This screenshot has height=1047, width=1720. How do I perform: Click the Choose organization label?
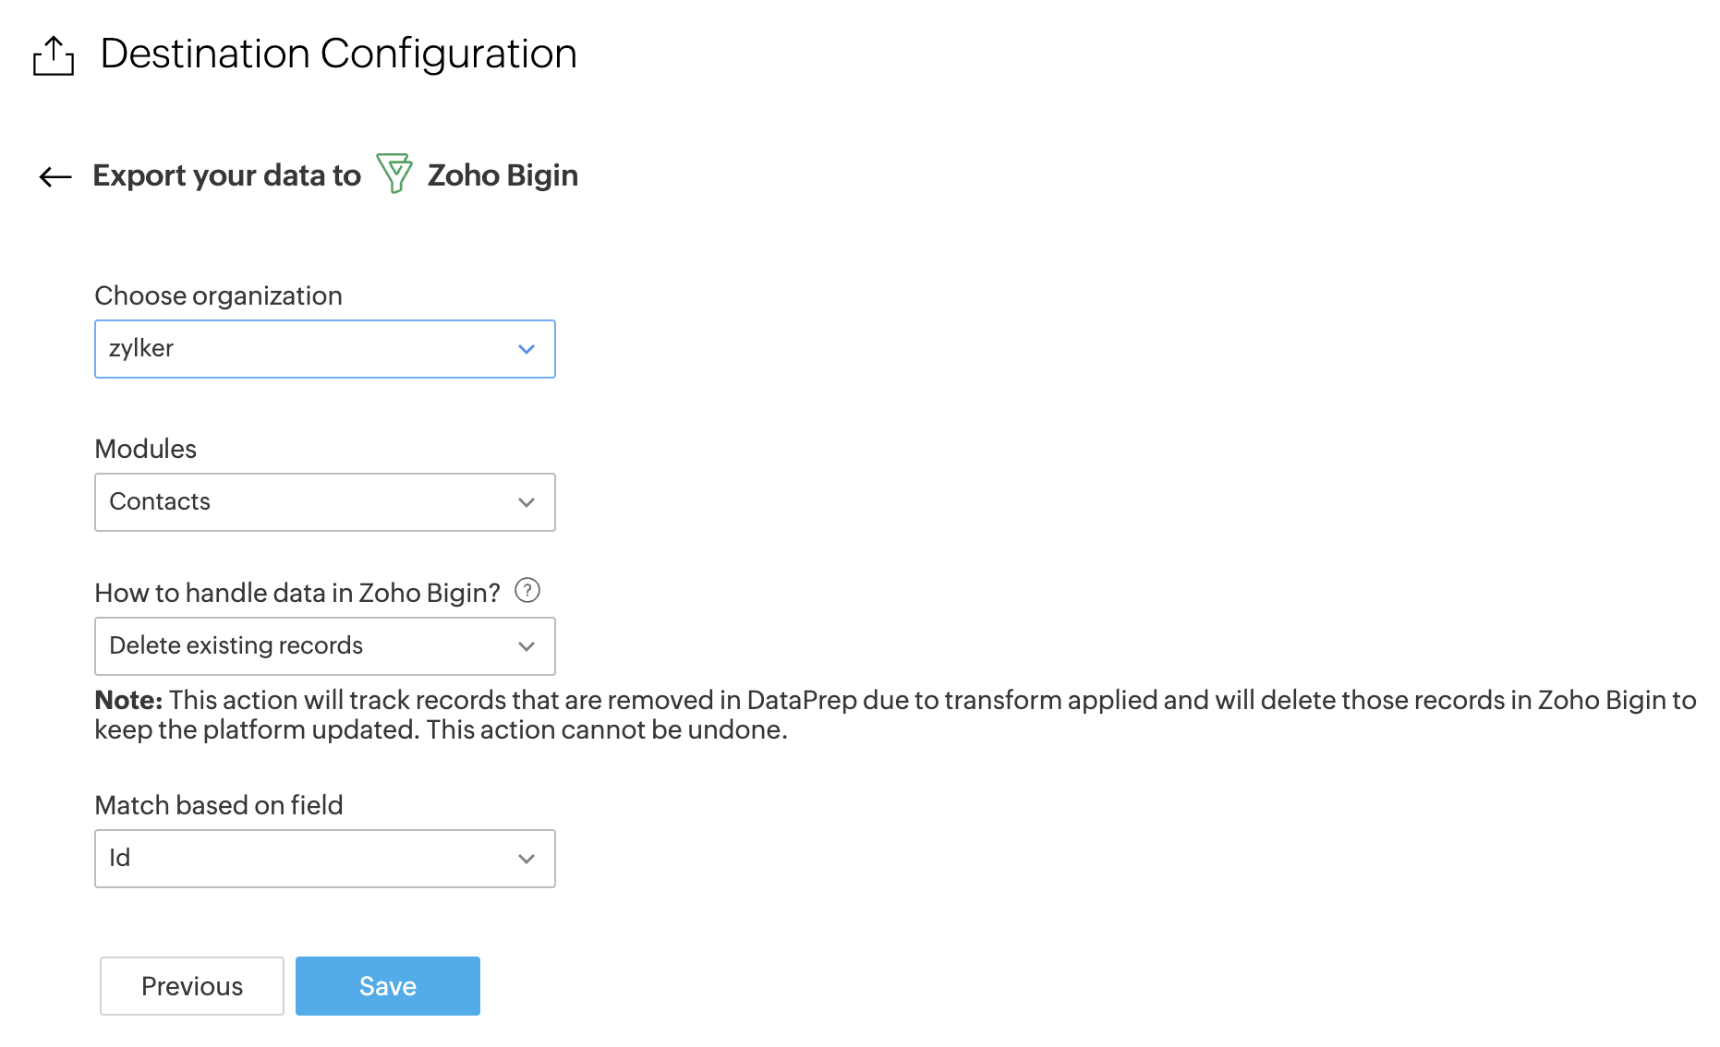point(218,295)
